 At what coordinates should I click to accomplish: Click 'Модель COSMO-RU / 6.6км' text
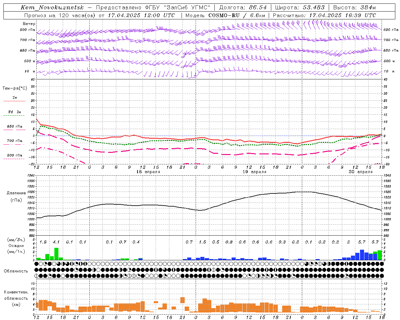[x=225, y=15]
